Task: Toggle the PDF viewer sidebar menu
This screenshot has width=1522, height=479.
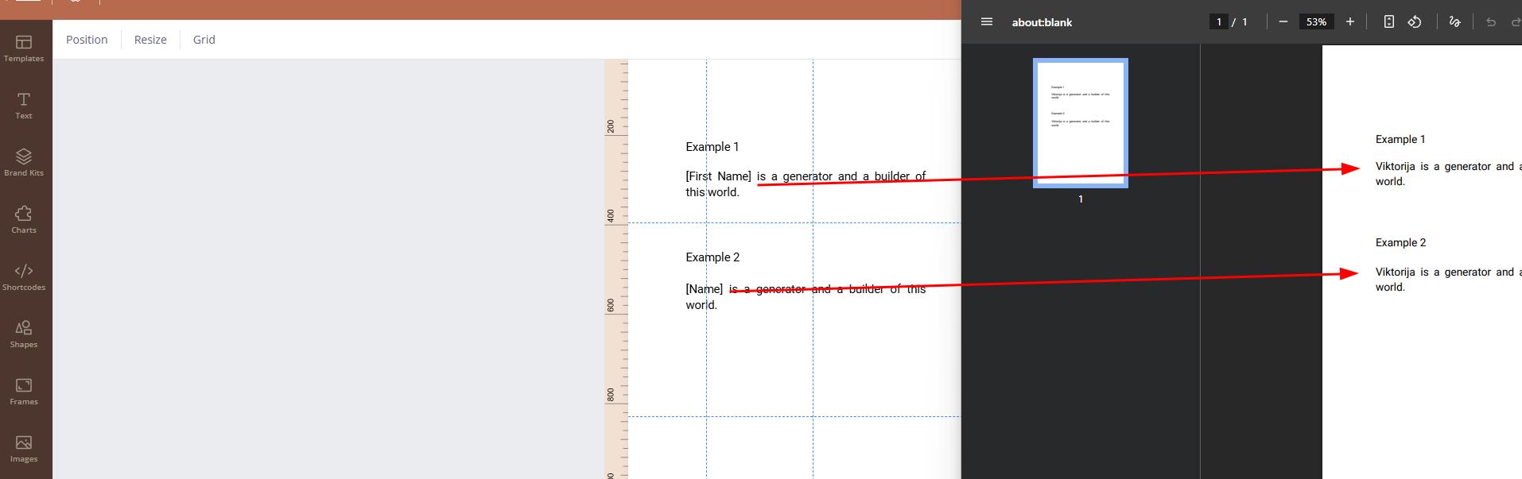Action: click(x=987, y=22)
